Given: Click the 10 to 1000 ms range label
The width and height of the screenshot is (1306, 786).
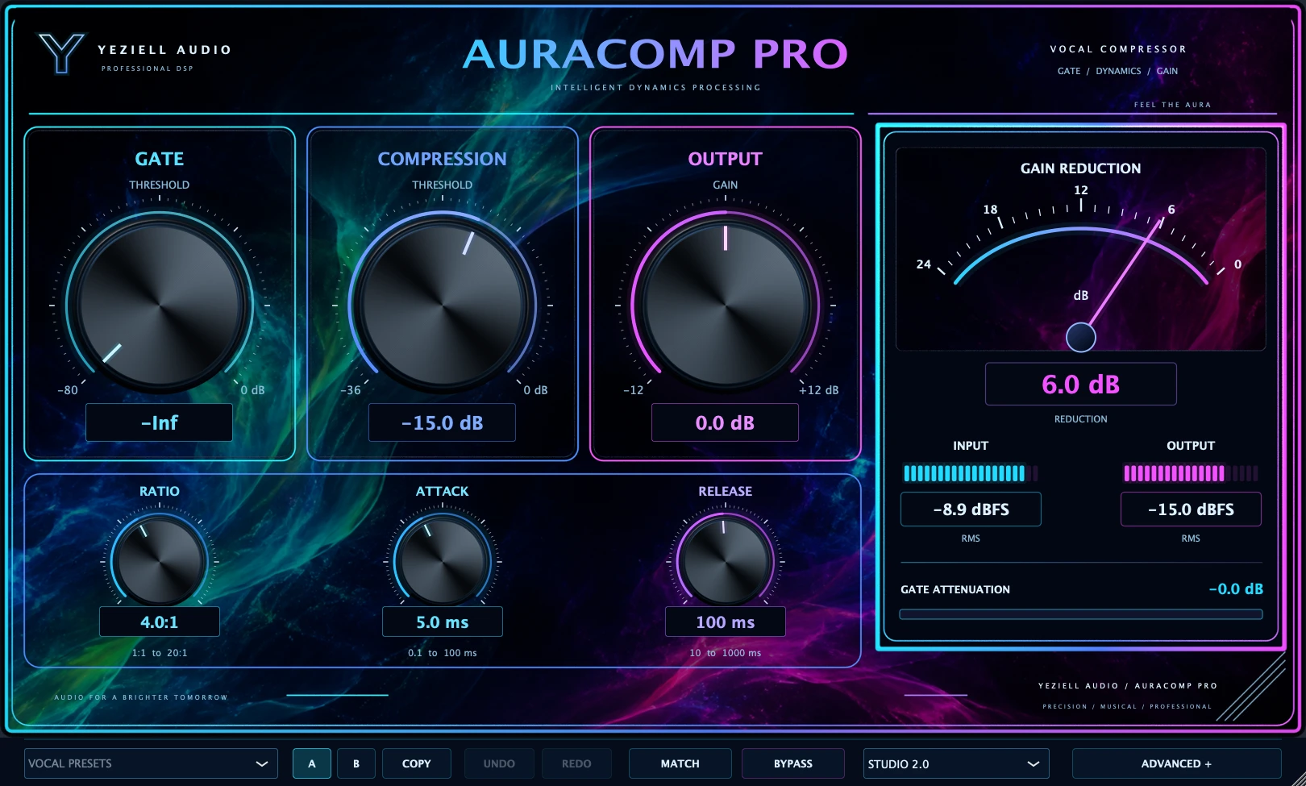Looking at the screenshot, I should tap(725, 653).
